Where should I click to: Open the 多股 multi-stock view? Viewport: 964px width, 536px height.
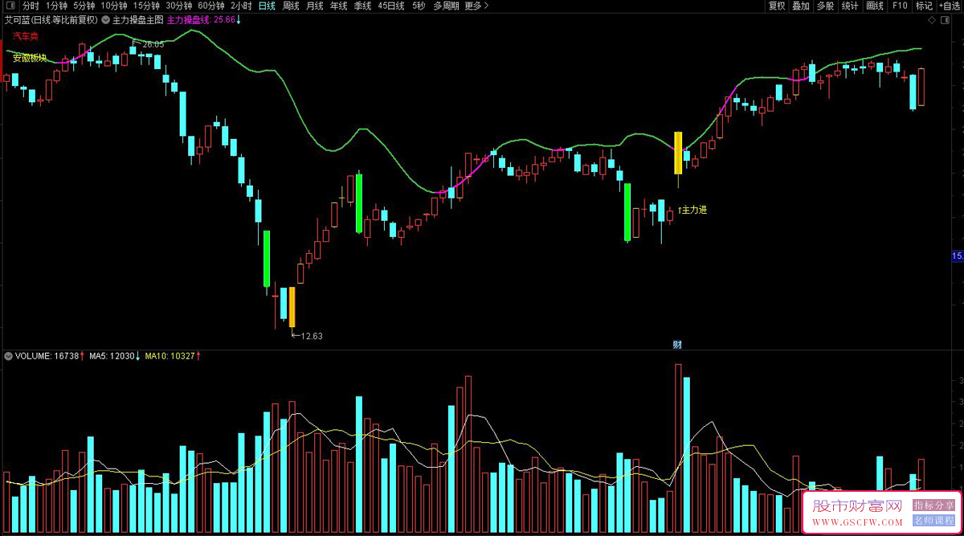tap(825, 6)
